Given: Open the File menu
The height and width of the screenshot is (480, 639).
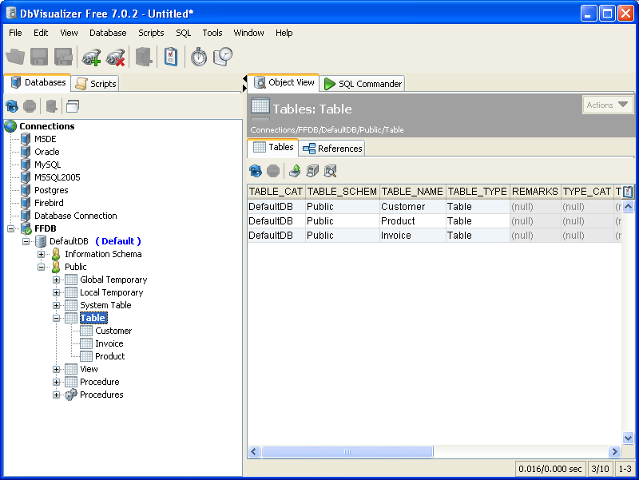Looking at the screenshot, I should [15, 33].
